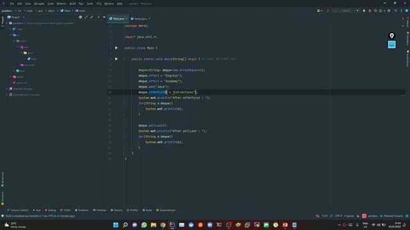Image resolution: width=410 pixels, height=230 pixels.
Task: Hide the Project tool window
Action: (x=104, y=17)
